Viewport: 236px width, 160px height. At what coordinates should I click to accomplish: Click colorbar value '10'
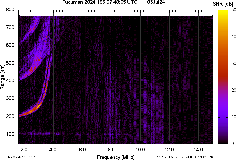pos(234,117)
